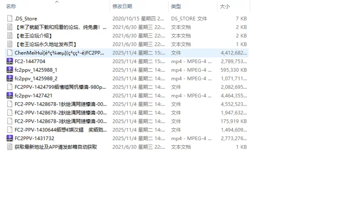This screenshot has width=348, height=198.
Task: Click the FC2-1447704 mp4 video icon
Action: (10, 61)
